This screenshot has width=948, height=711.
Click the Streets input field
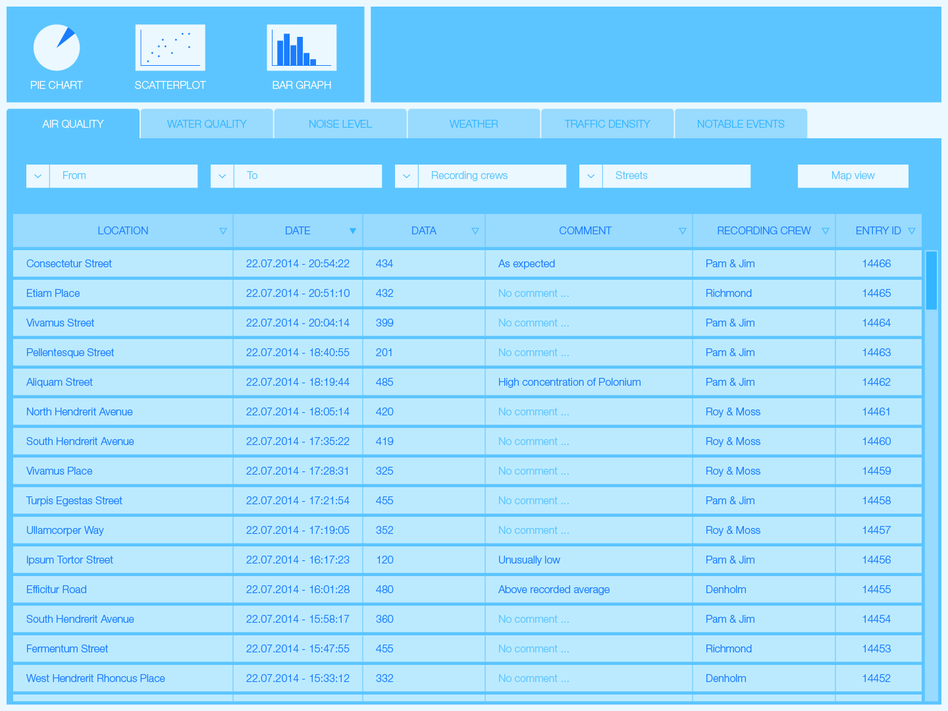(677, 176)
